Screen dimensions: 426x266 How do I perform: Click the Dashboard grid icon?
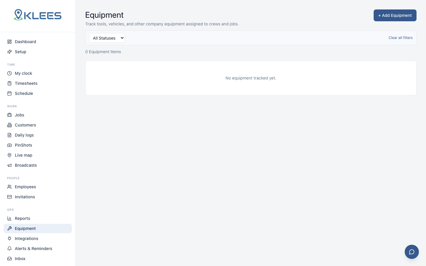[9, 42]
